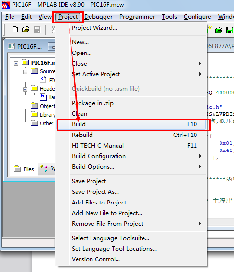
Task: Open the Debugger menu
Action: coord(98,17)
